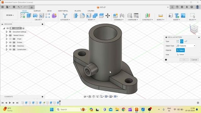201x113 pixels.
Task: Open the Automate tool icon
Action: [65, 16]
